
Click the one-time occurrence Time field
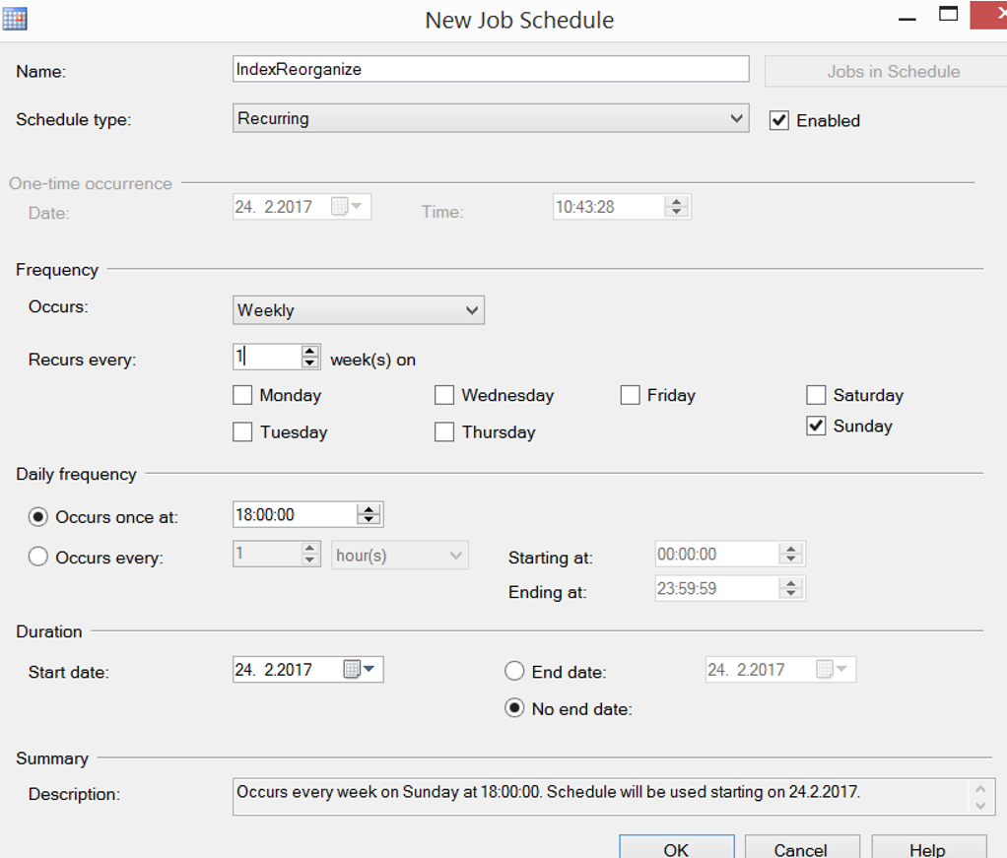(x=609, y=207)
